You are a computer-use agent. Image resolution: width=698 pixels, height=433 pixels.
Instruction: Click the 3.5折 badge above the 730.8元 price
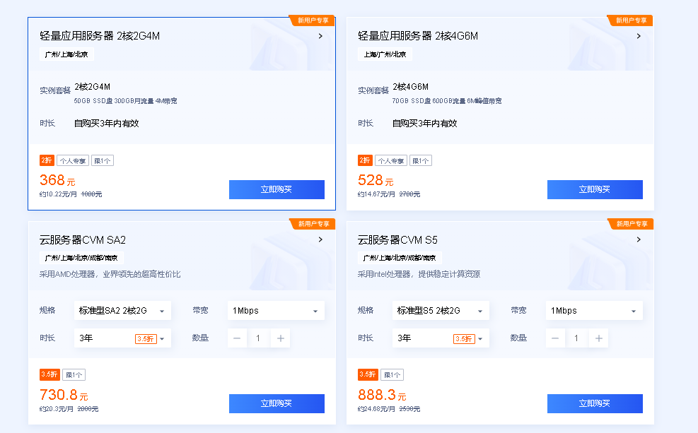tap(50, 374)
